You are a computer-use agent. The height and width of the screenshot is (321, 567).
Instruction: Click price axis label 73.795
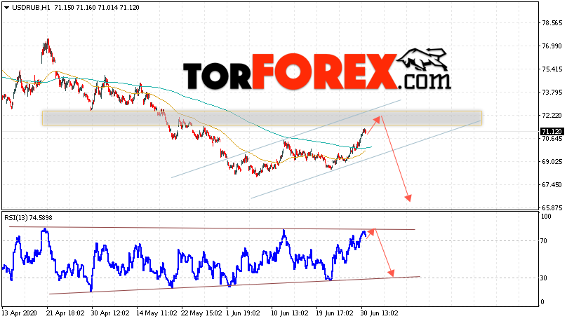click(x=552, y=92)
